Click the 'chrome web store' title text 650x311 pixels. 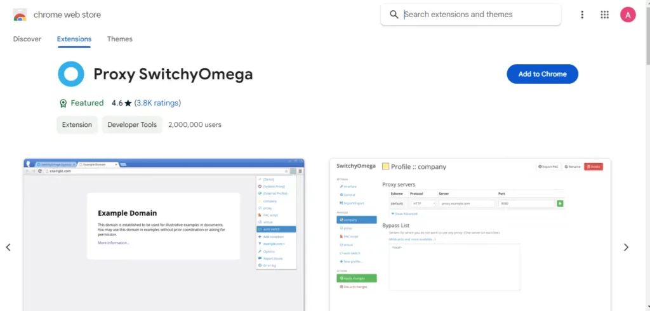(x=67, y=15)
